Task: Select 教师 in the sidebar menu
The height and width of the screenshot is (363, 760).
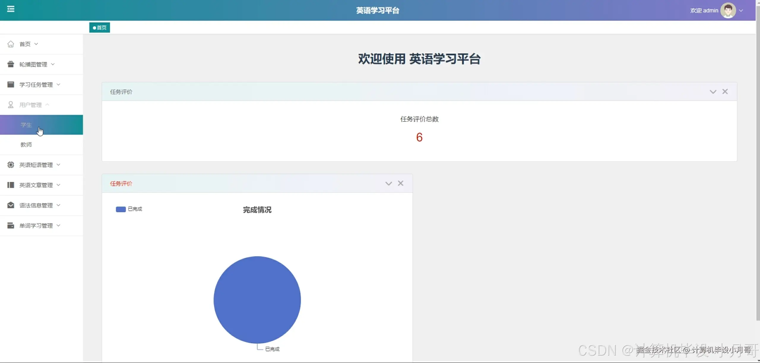Action: [26, 145]
